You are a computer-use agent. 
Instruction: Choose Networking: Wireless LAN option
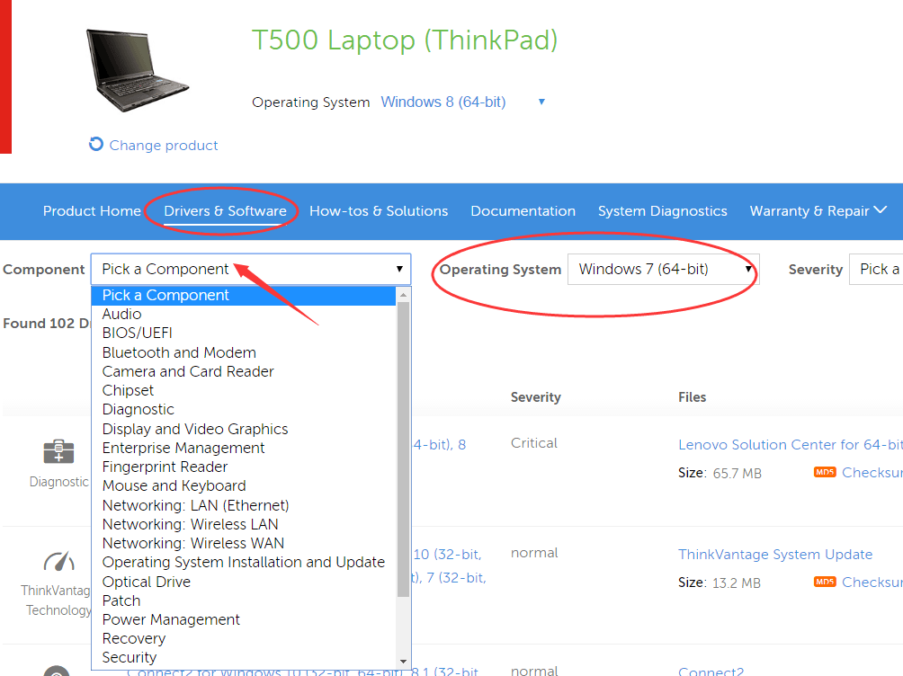pos(244,525)
